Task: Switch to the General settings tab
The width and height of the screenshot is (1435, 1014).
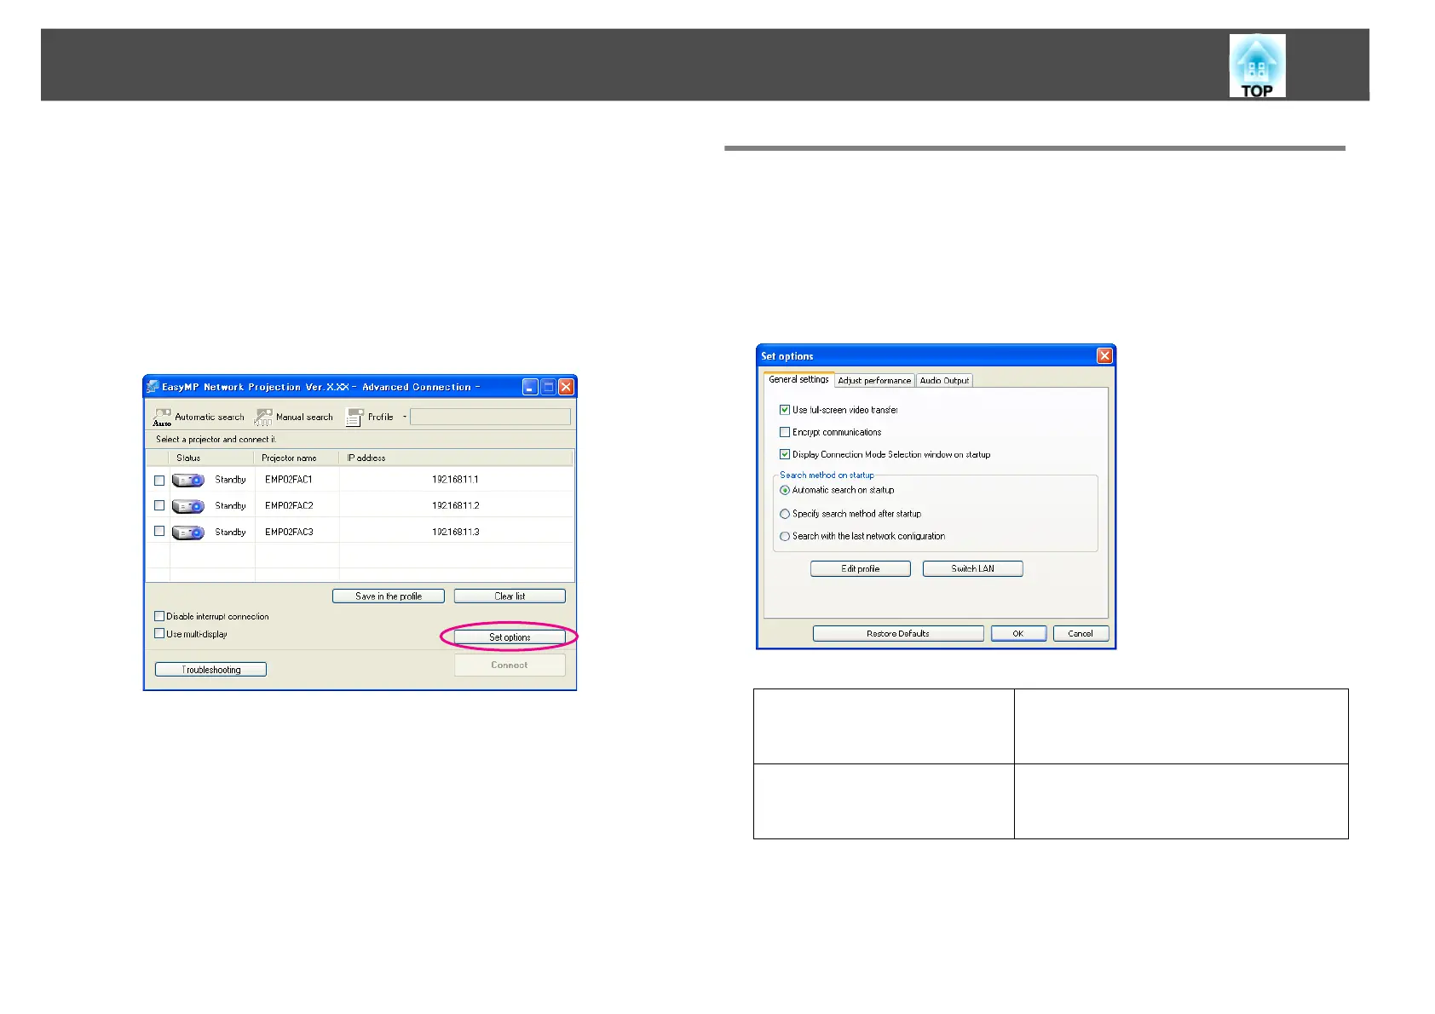Action: tap(798, 379)
